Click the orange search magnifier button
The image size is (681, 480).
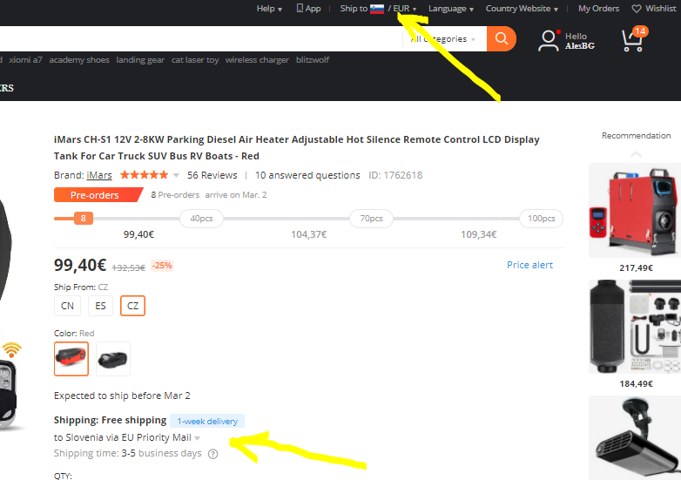502,38
